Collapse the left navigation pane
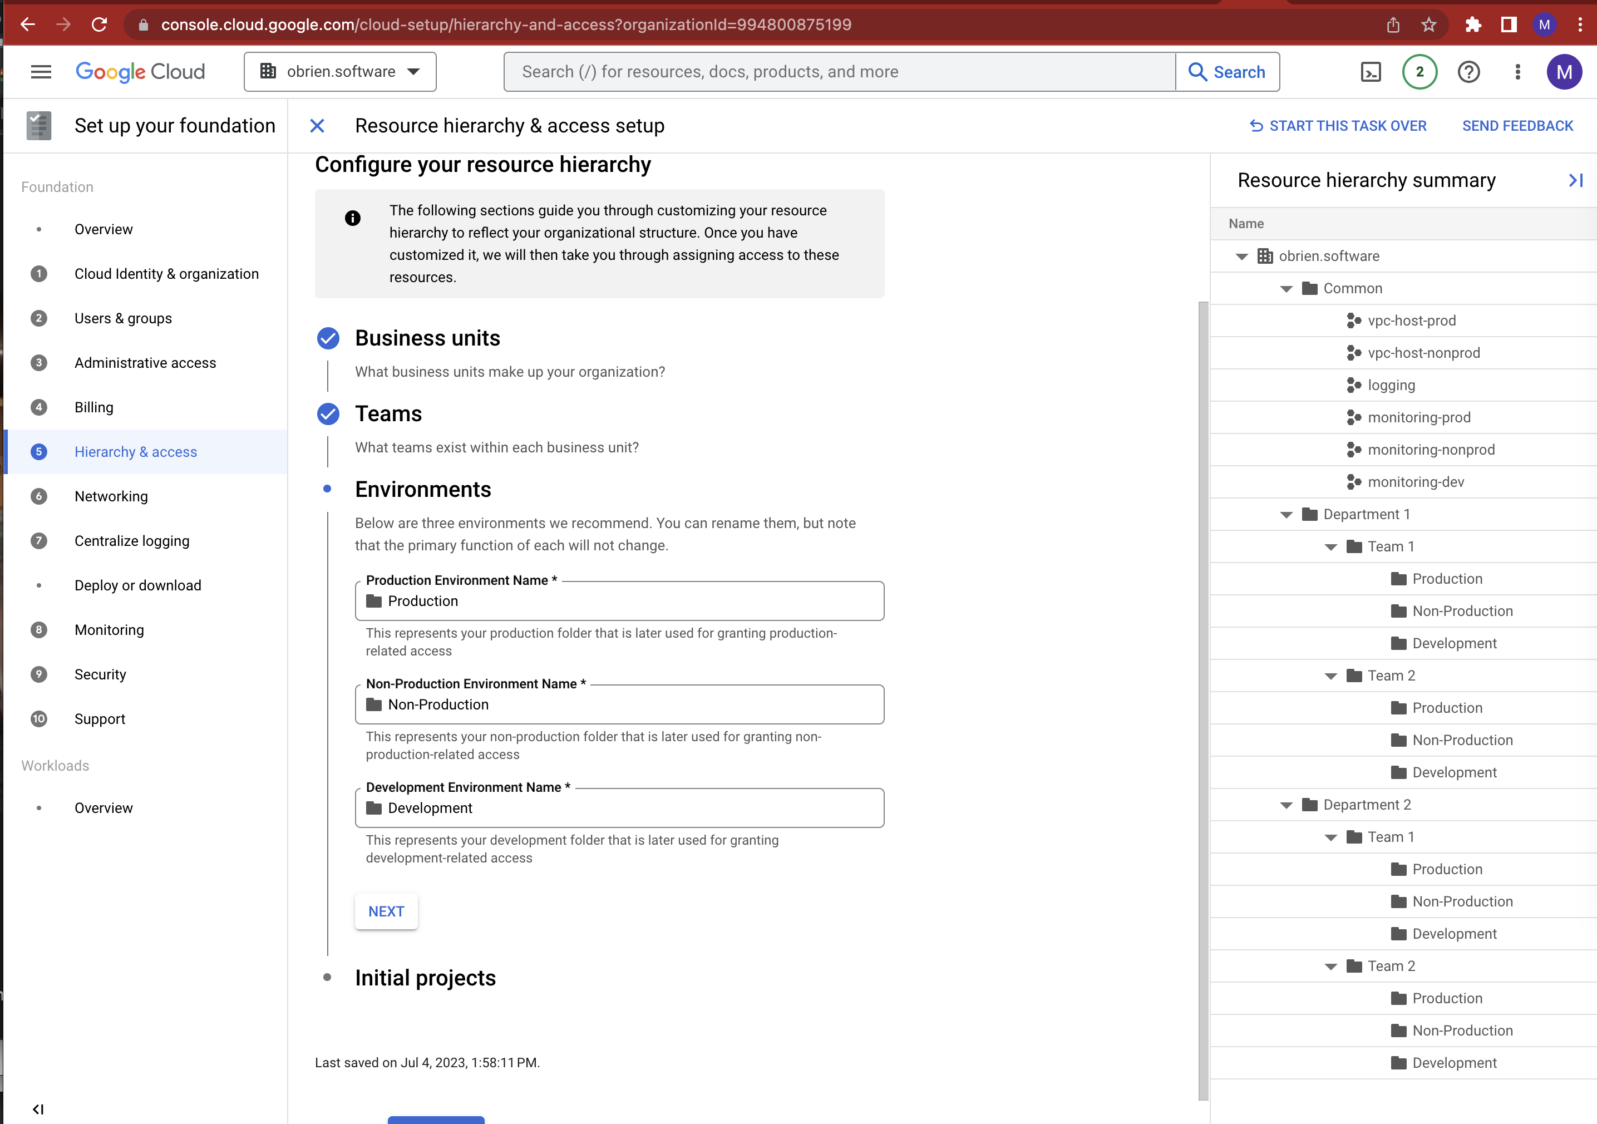This screenshot has width=1597, height=1124. (38, 1108)
